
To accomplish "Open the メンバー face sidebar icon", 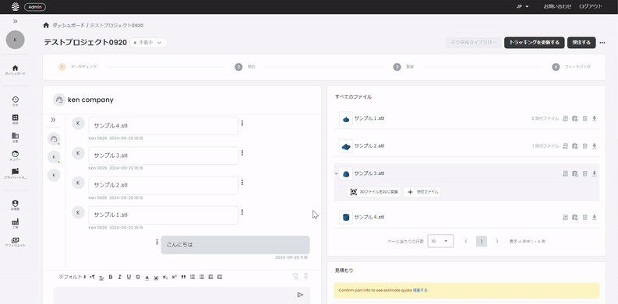I will point(15,155).
